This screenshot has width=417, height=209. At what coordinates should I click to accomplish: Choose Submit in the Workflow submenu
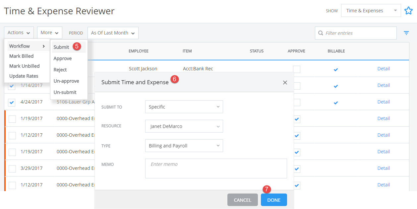[62, 47]
